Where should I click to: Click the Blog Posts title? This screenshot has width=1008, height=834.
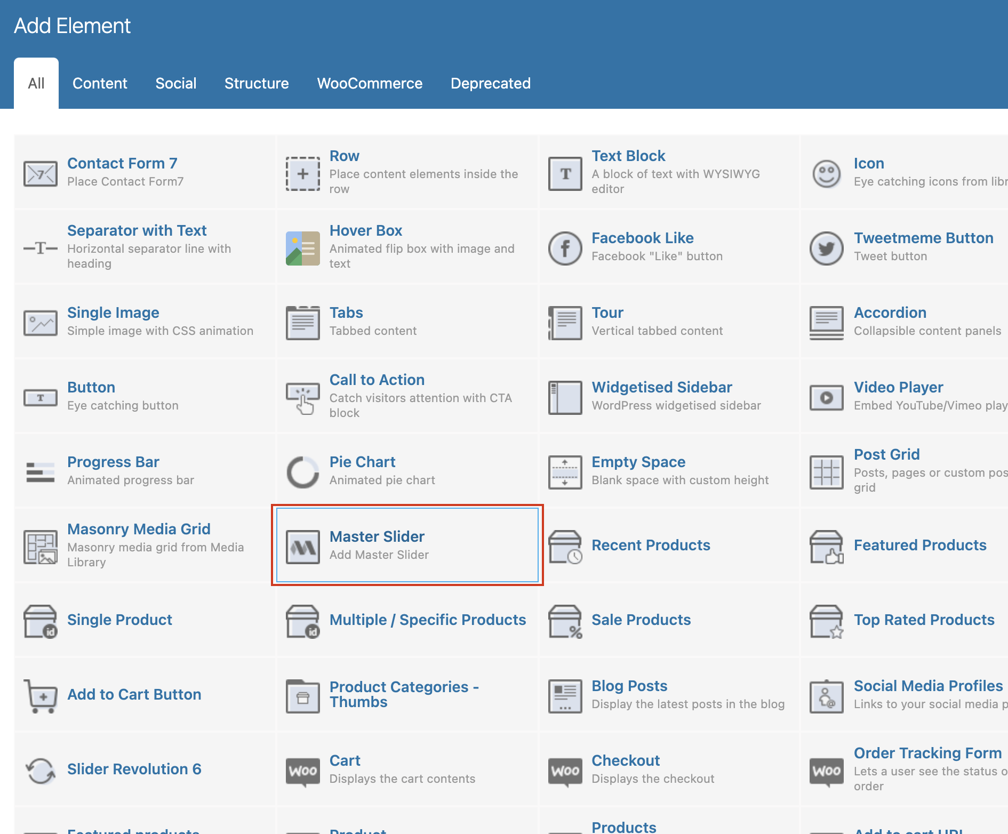[x=629, y=686]
